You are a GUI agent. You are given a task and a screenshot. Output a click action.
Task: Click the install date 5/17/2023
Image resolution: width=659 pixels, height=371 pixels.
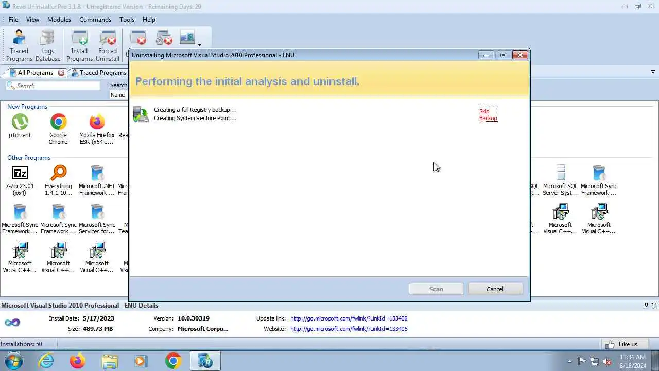(x=97, y=318)
